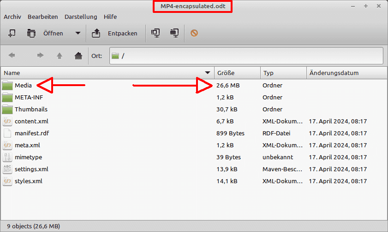Go forward with the right arrow icon

click(x=40, y=56)
